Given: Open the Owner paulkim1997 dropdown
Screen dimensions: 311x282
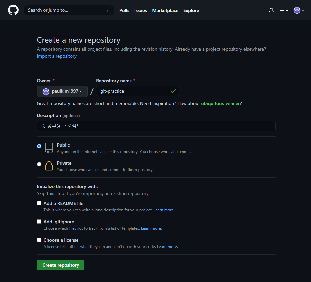Looking at the screenshot, I should [62, 91].
